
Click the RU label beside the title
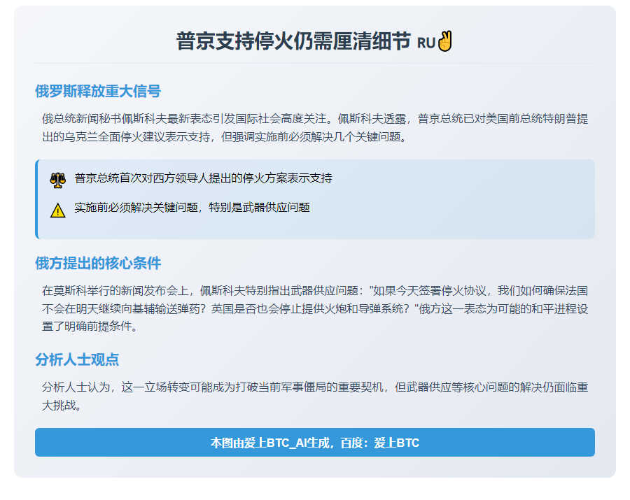(426, 43)
